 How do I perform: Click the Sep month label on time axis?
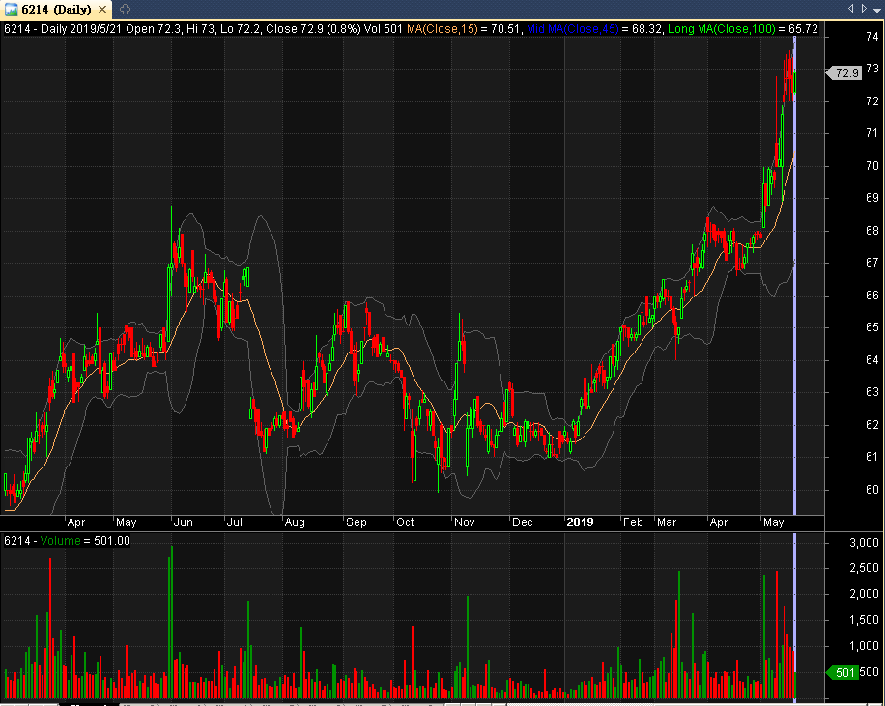pos(356,522)
